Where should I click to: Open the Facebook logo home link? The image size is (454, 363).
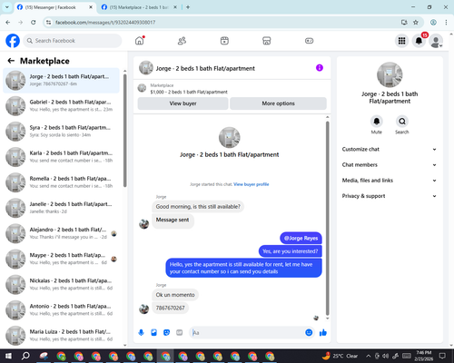click(13, 41)
